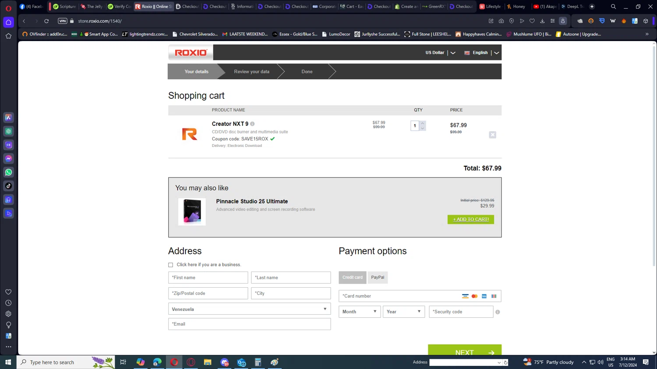Show hidden system tray icons

tap(584, 362)
